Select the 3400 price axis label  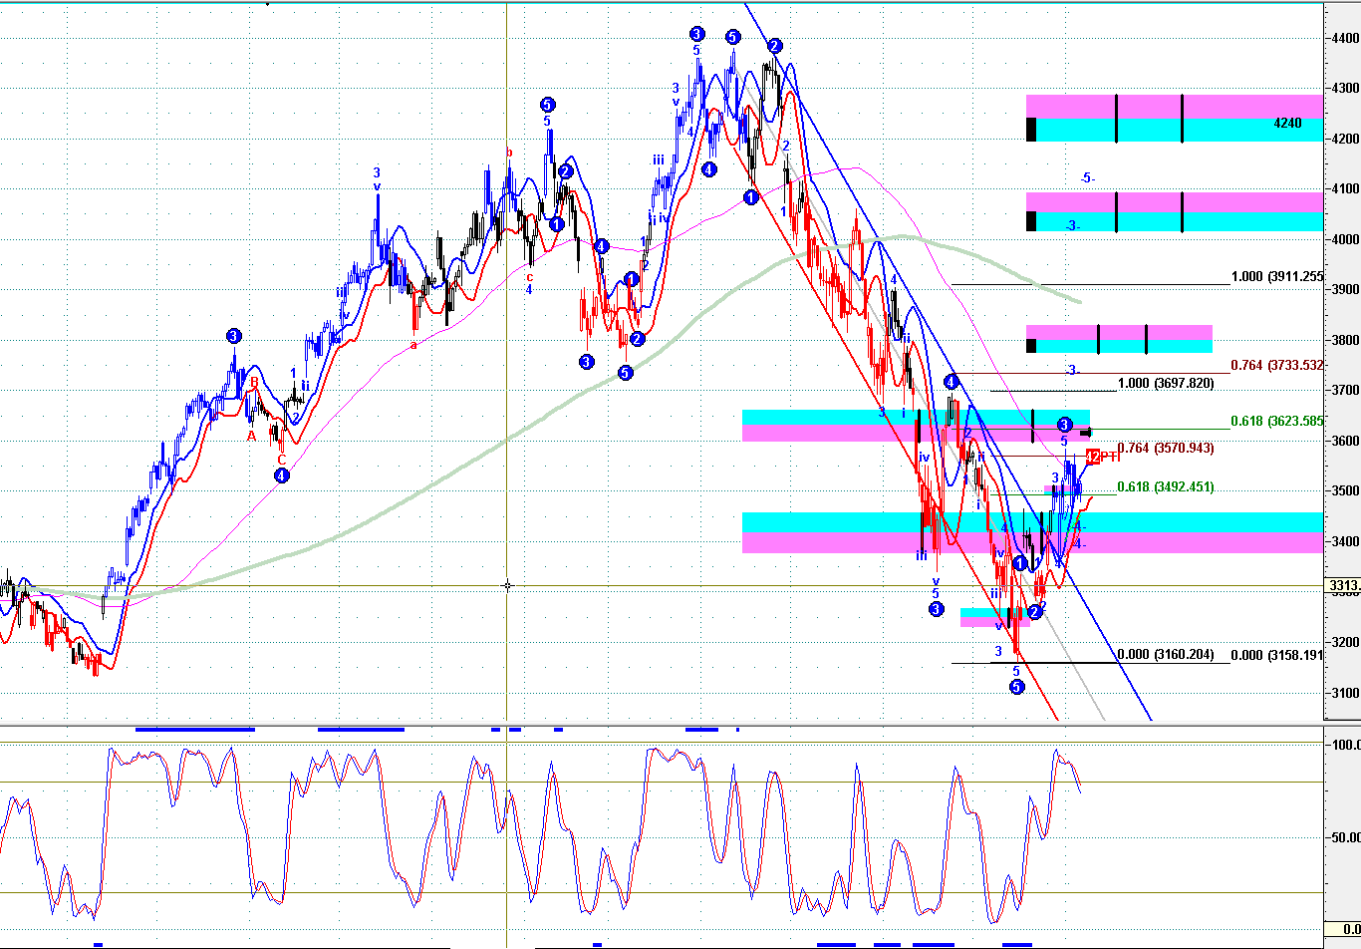click(1345, 541)
